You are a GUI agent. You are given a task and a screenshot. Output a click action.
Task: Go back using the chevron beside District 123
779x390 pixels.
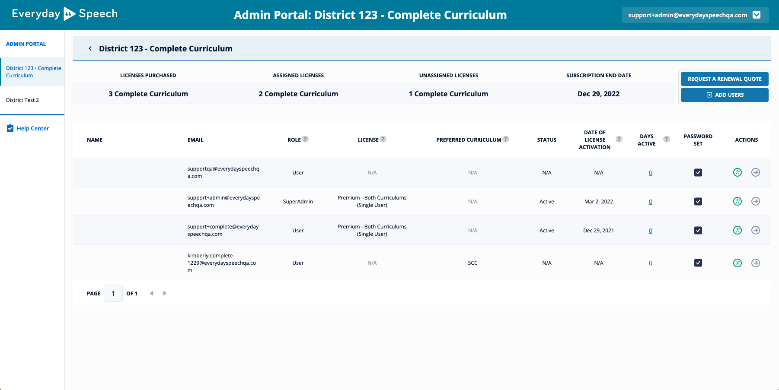(x=90, y=48)
